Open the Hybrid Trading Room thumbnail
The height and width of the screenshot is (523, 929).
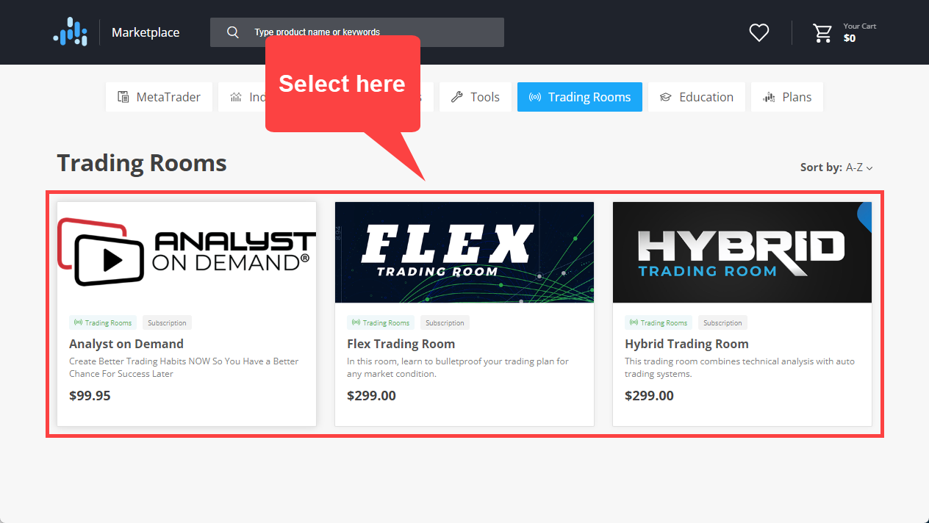point(742,252)
